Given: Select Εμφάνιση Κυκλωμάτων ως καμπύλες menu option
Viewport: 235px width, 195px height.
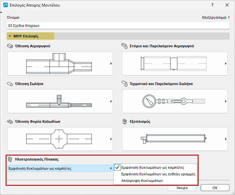Looking at the screenshot, I should (155, 167).
